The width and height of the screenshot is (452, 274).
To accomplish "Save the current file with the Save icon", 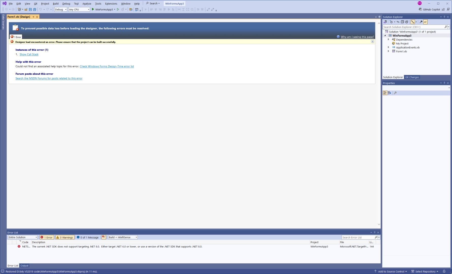I will pyautogui.click(x=30, y=9).
